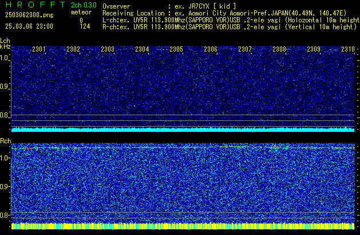
Task: Click the Lch 1.0 frequency tick
Action: pyautogui.click(x=4, y=58)
